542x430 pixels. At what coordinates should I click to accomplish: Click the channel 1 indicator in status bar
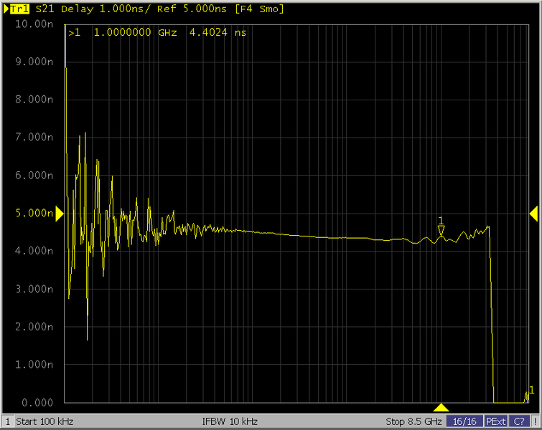(7, 421)
